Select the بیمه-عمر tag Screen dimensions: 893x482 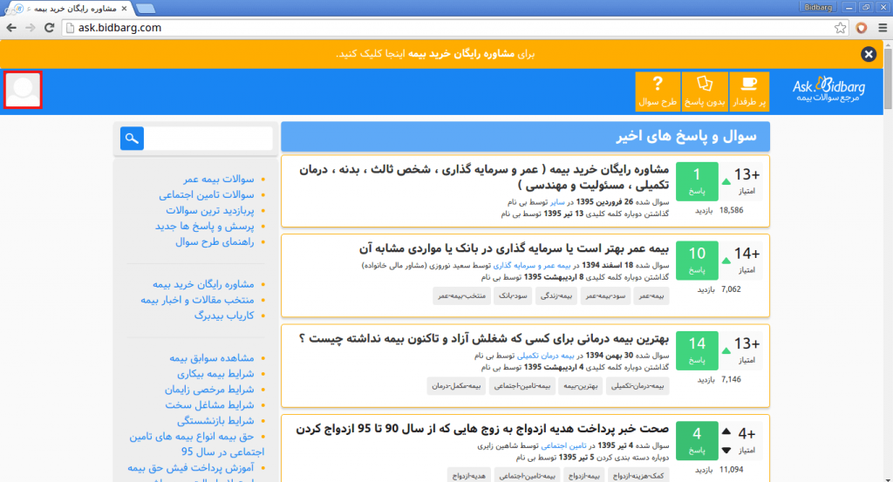[651, 296]
